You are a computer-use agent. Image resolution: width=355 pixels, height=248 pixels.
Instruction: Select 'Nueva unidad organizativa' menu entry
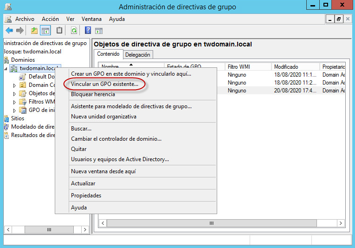(103, 117)
